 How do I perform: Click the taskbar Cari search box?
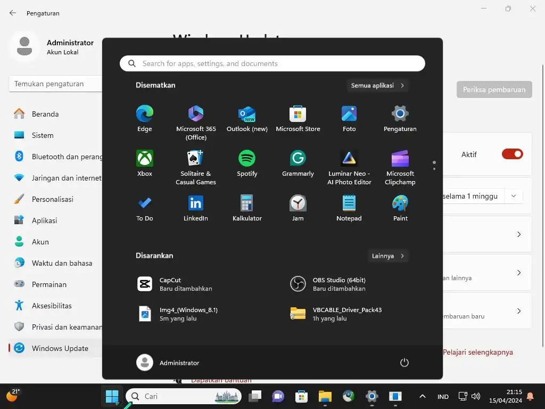(x=184, y=396)
